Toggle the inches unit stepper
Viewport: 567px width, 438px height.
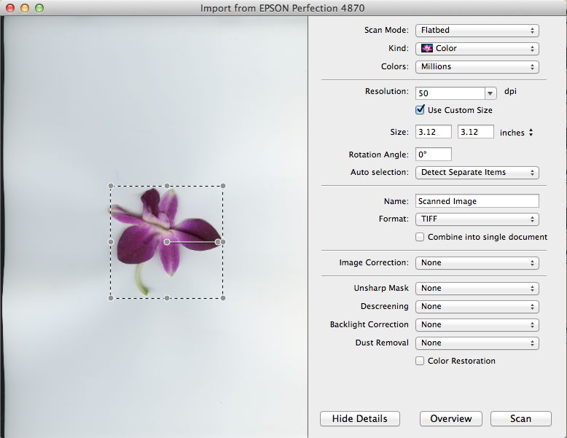pos(531,133)
